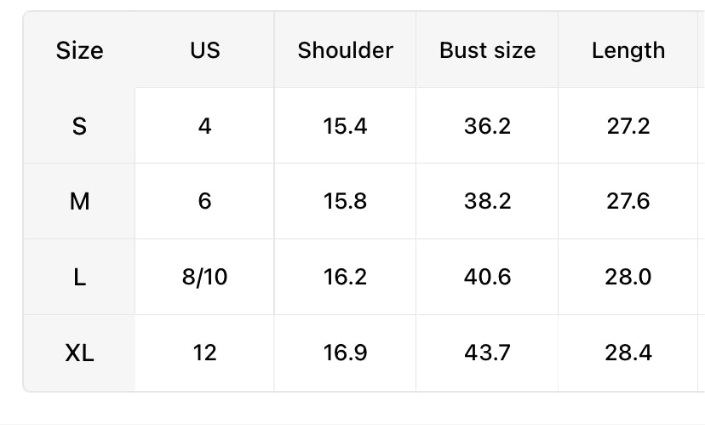Click the Shoulder column header

(345, 50)
